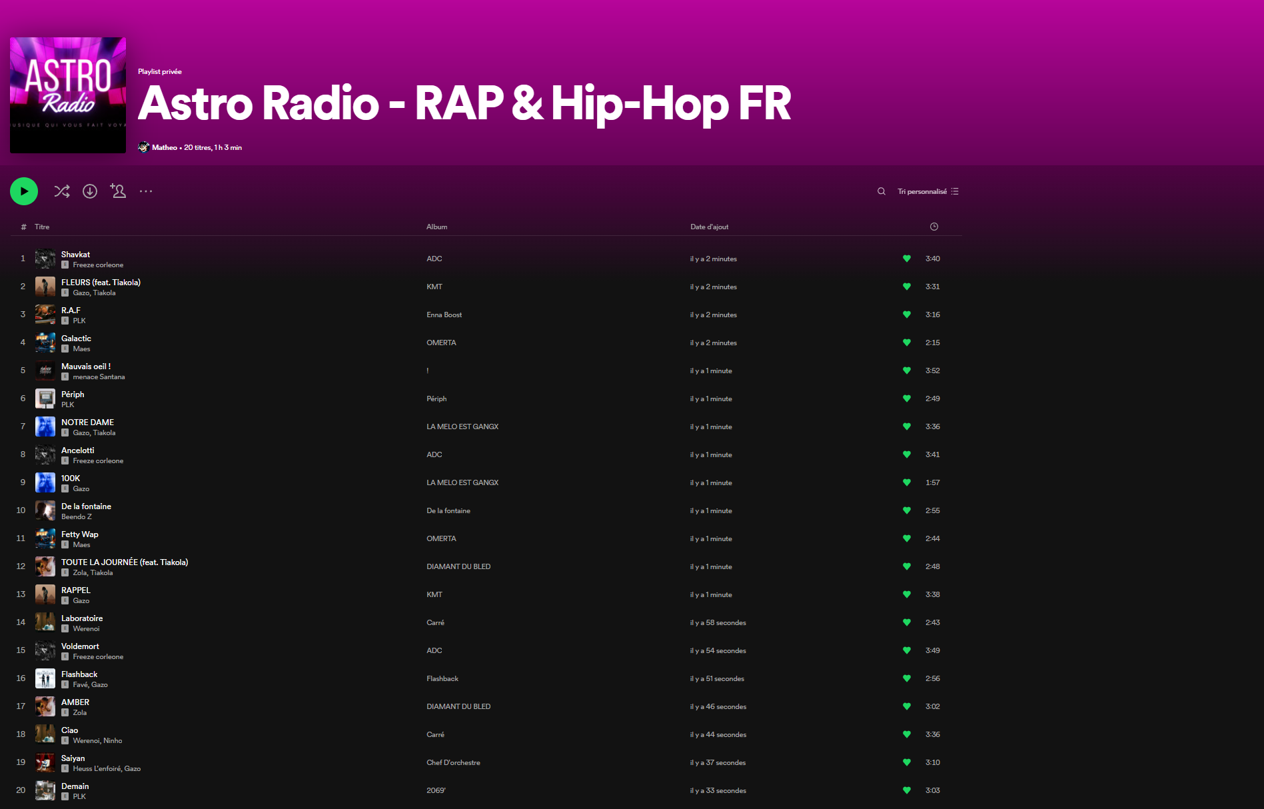Search within the playlist
The height and width of the screenshot is (809, 1264).
[x=882, y=191]
